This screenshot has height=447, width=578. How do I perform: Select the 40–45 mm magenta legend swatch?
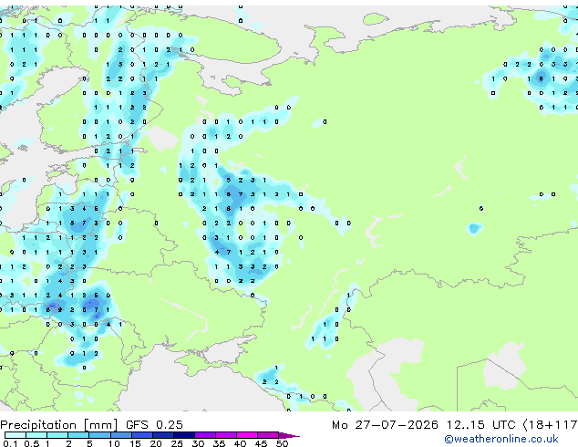click(247, 435)
